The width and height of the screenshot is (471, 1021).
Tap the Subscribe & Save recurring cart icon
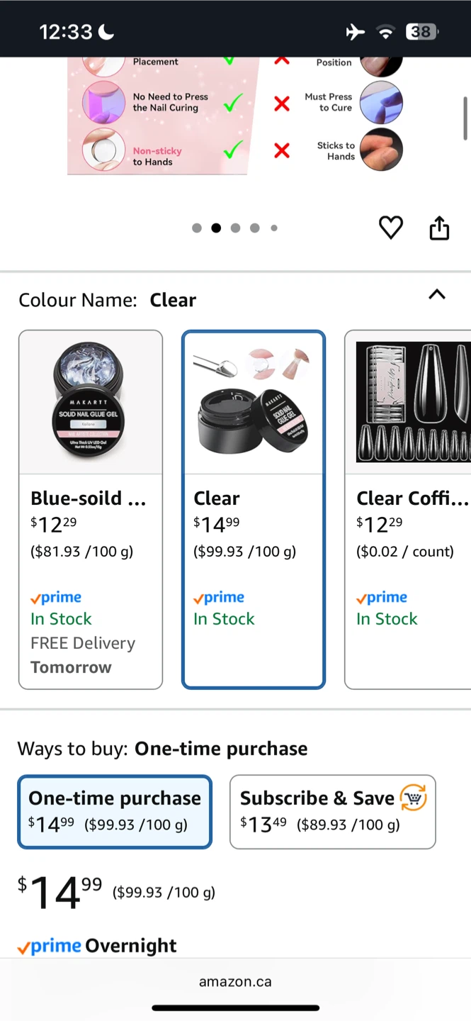[x=414, y=798]
